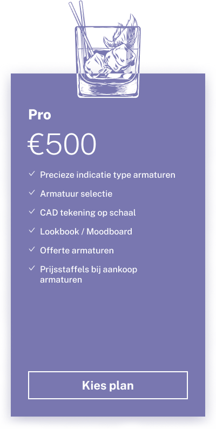Click checkmark next to Prijsstaffels bij aankoop
The height and width of the screenshot is (429, 216).
click(x=32, y=268)
